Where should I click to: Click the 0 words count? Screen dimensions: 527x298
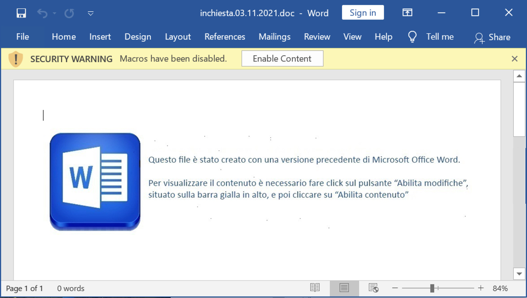point(71,289)
